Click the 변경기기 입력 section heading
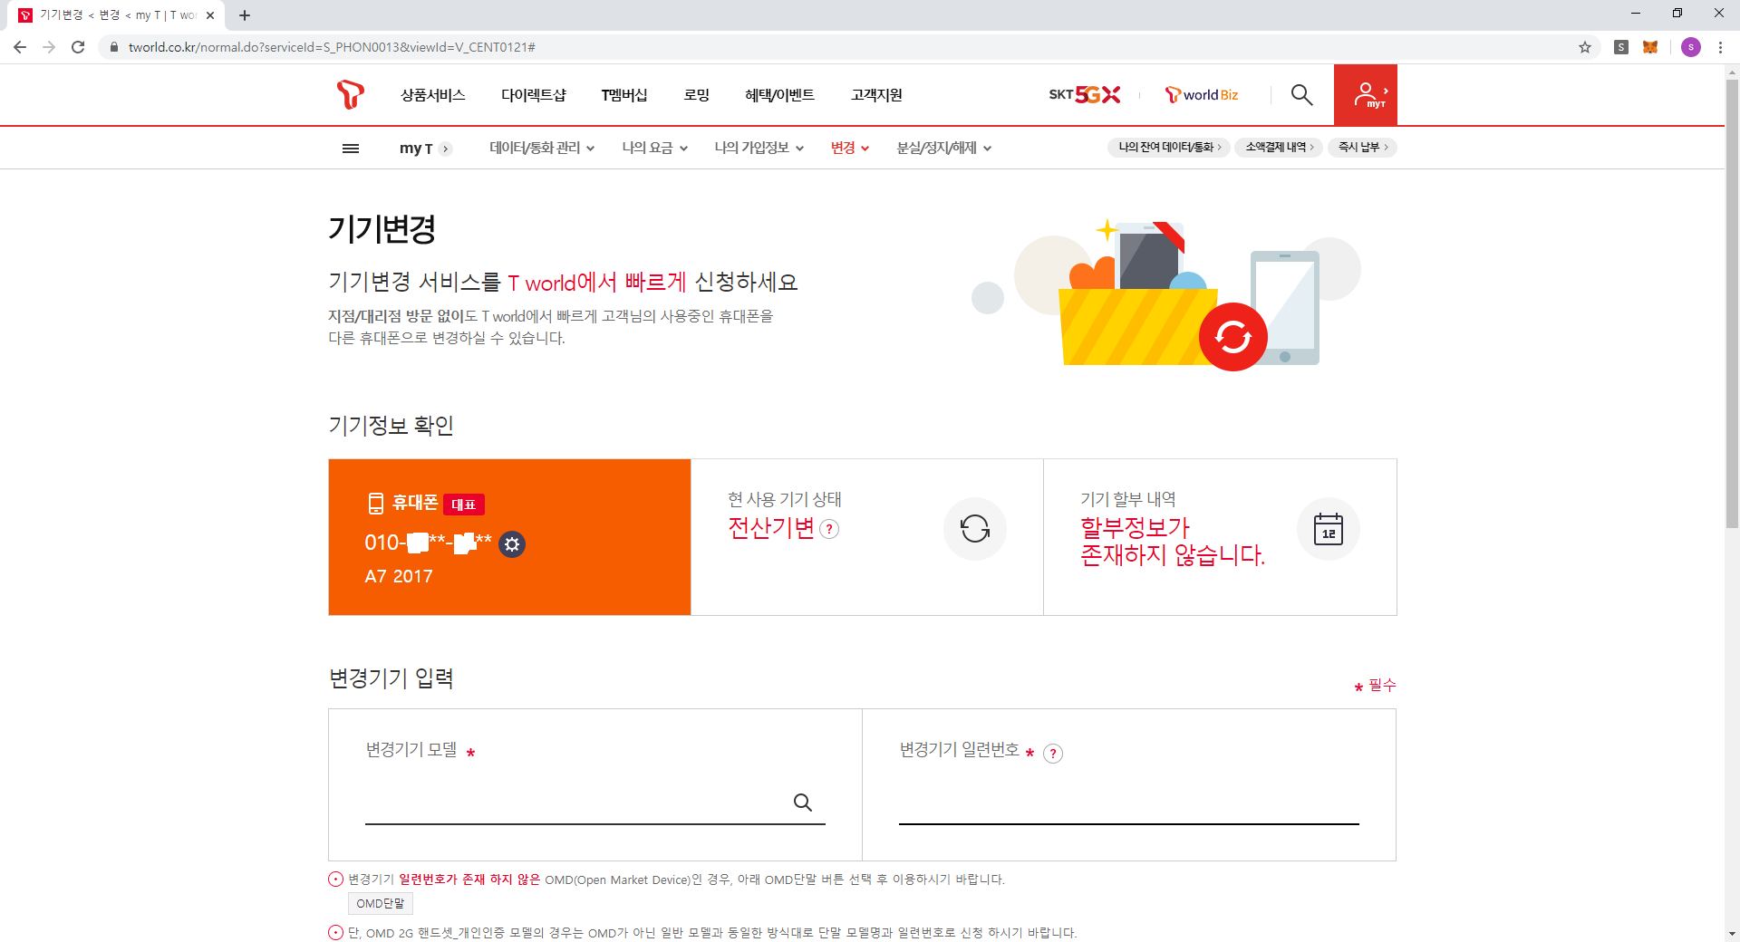The image size is (1740, 942). (x=391, y=678)
